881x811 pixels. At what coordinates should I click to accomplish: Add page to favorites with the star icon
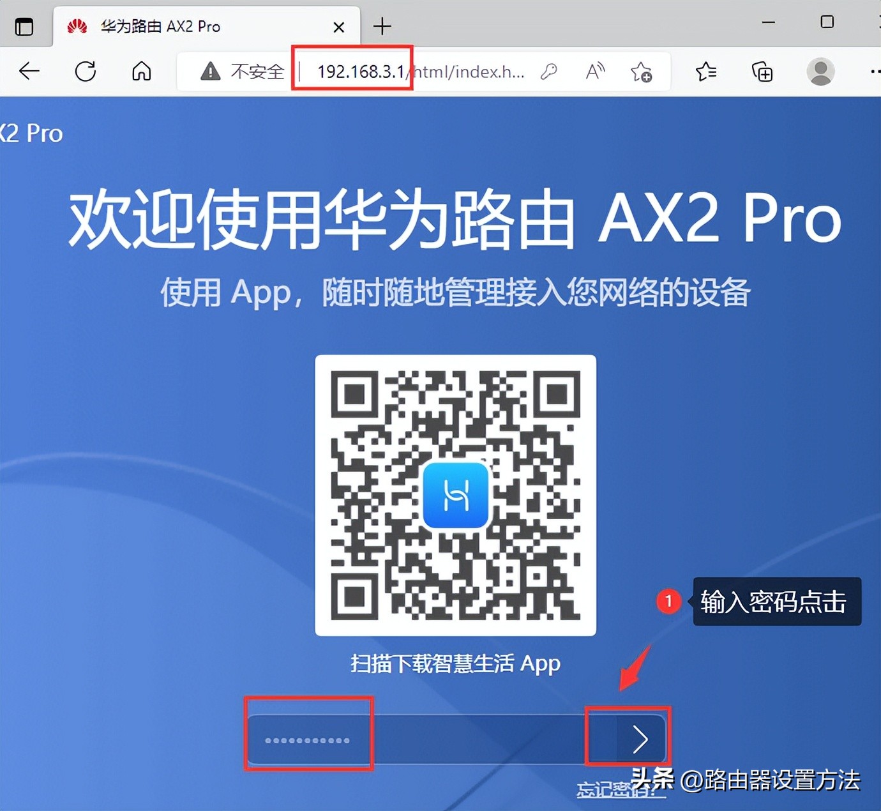click(642, 73)
